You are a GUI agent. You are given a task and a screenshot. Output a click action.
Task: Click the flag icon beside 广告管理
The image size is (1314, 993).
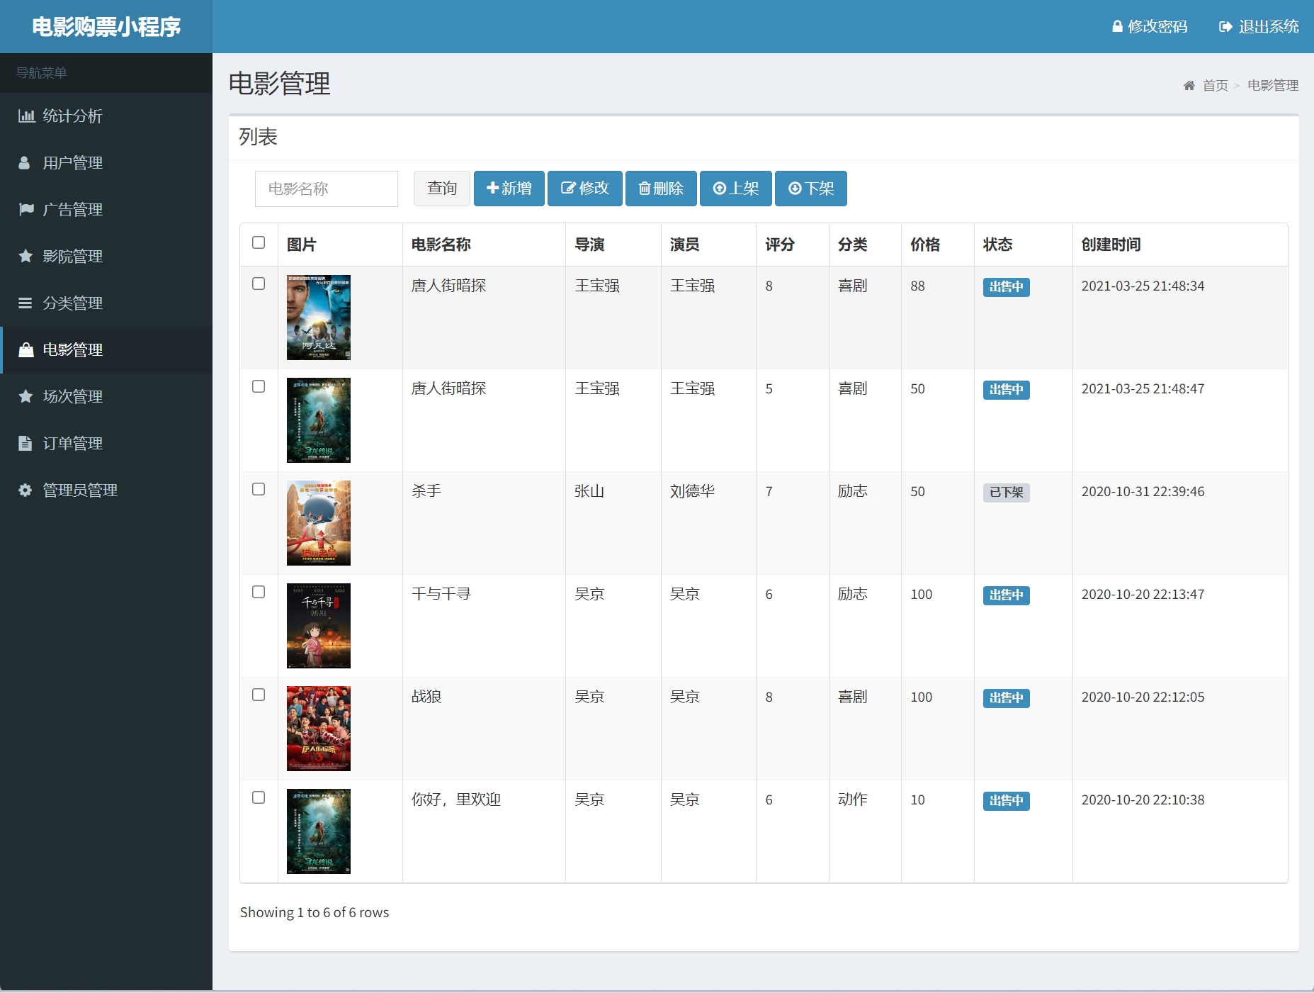26,209
